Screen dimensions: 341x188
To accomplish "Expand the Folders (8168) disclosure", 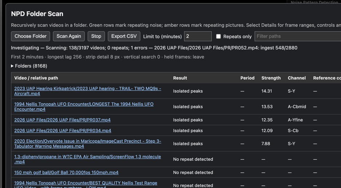I will (29, 66).
